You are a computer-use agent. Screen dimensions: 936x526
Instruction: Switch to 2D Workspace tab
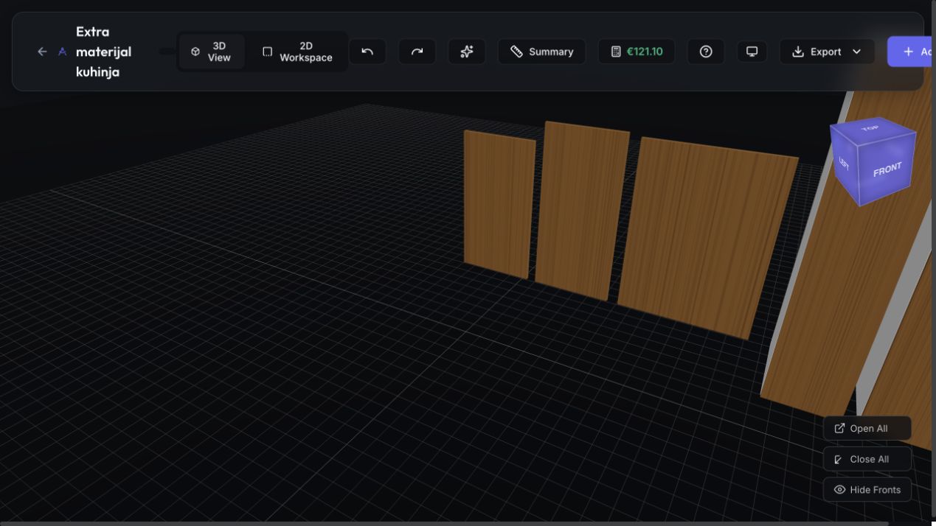(x=298, y=52)
